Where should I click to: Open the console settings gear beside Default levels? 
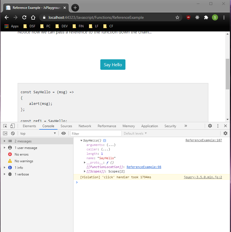click(225, 134)
